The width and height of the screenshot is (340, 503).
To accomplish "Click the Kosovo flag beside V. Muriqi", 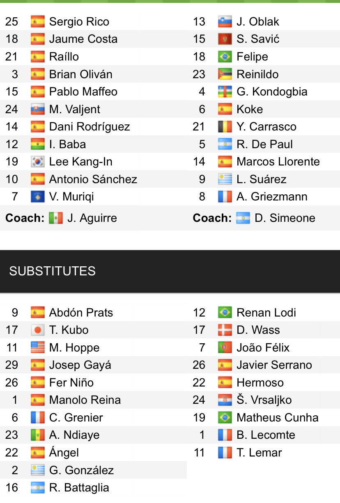I will click(x=37, y=197).
